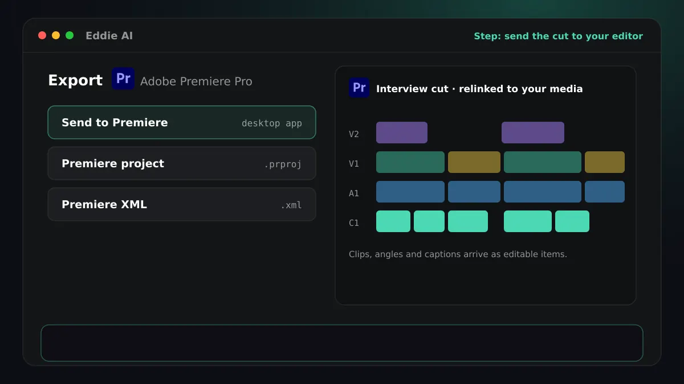Screen dimensions: 684x384
Task: Close the Eddie AI window
Action: coord(42,35)
